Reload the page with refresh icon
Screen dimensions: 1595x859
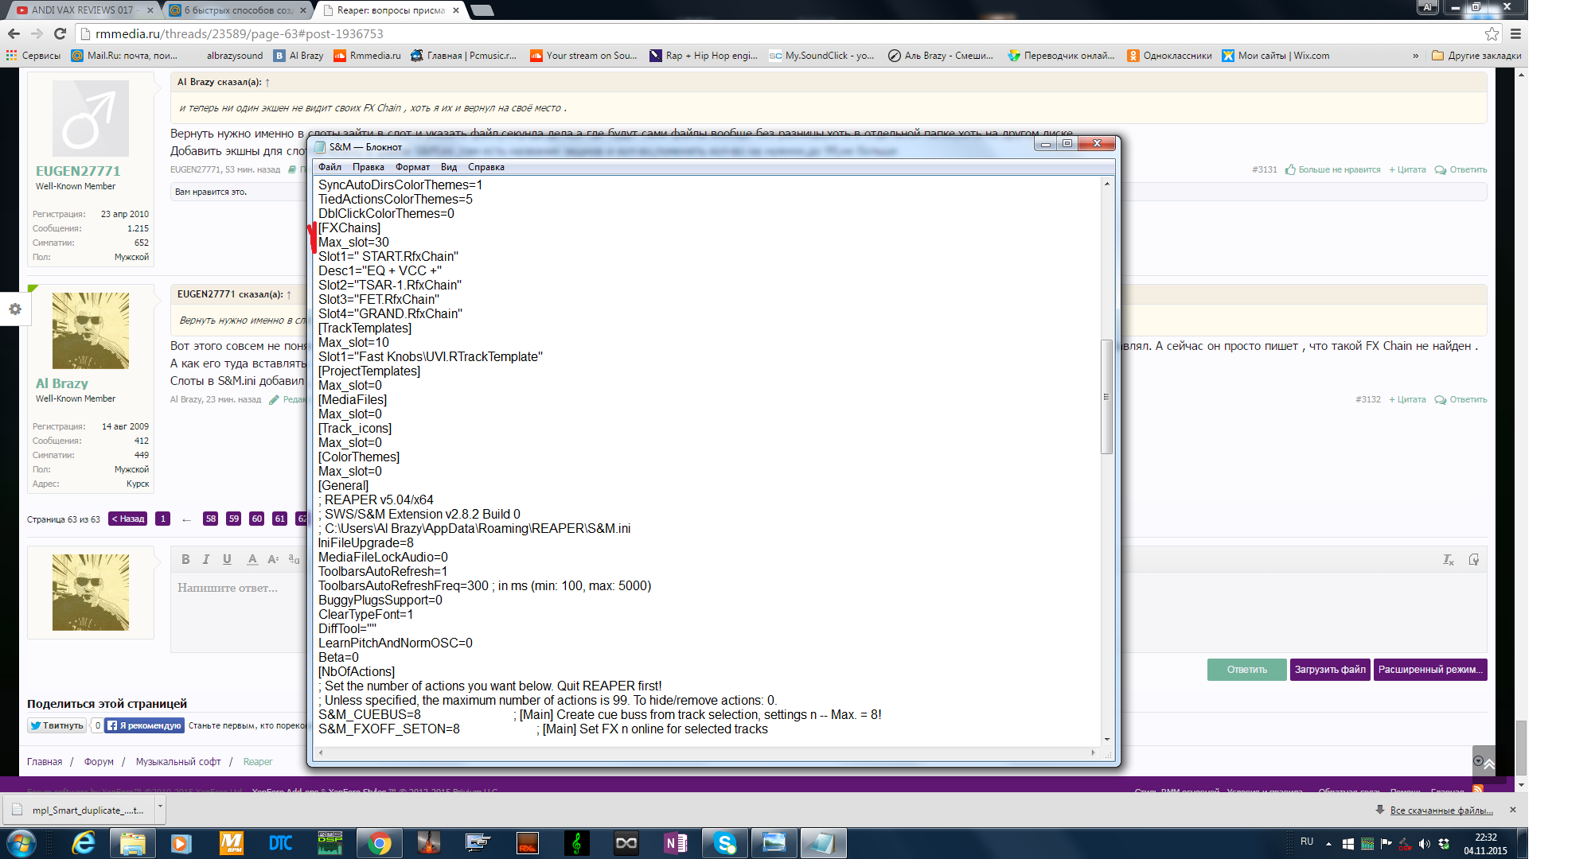60,33
